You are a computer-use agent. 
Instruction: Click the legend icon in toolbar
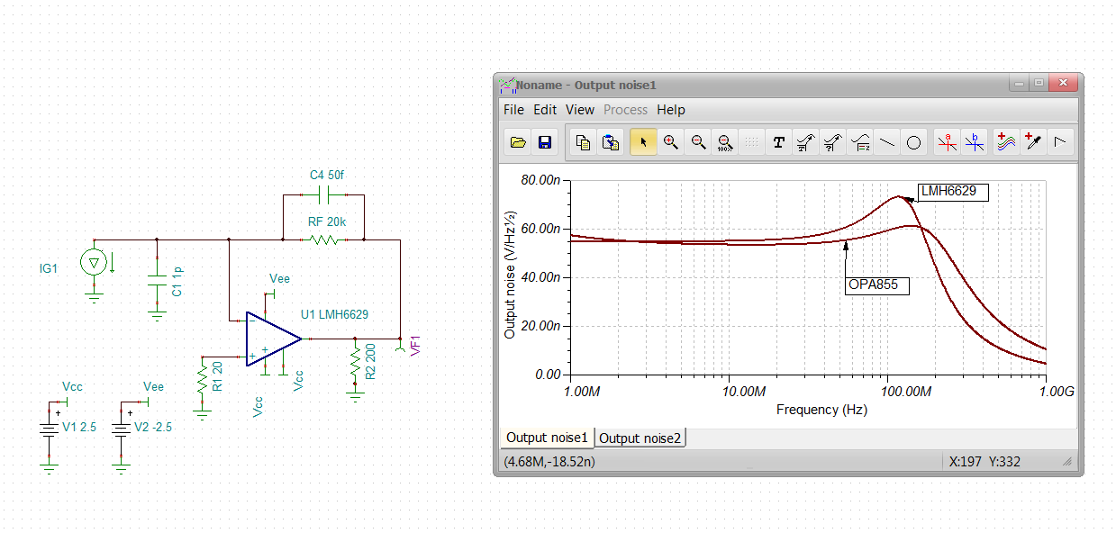click(x=860, y=142)
